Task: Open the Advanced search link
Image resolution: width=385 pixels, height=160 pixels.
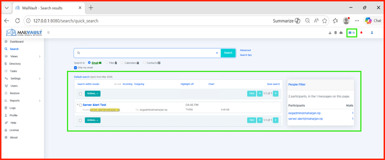Action: tap(245, 50)
